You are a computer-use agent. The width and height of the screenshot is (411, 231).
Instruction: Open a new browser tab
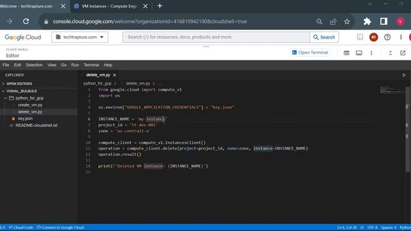pyautogui.click(x=160, y=6)
